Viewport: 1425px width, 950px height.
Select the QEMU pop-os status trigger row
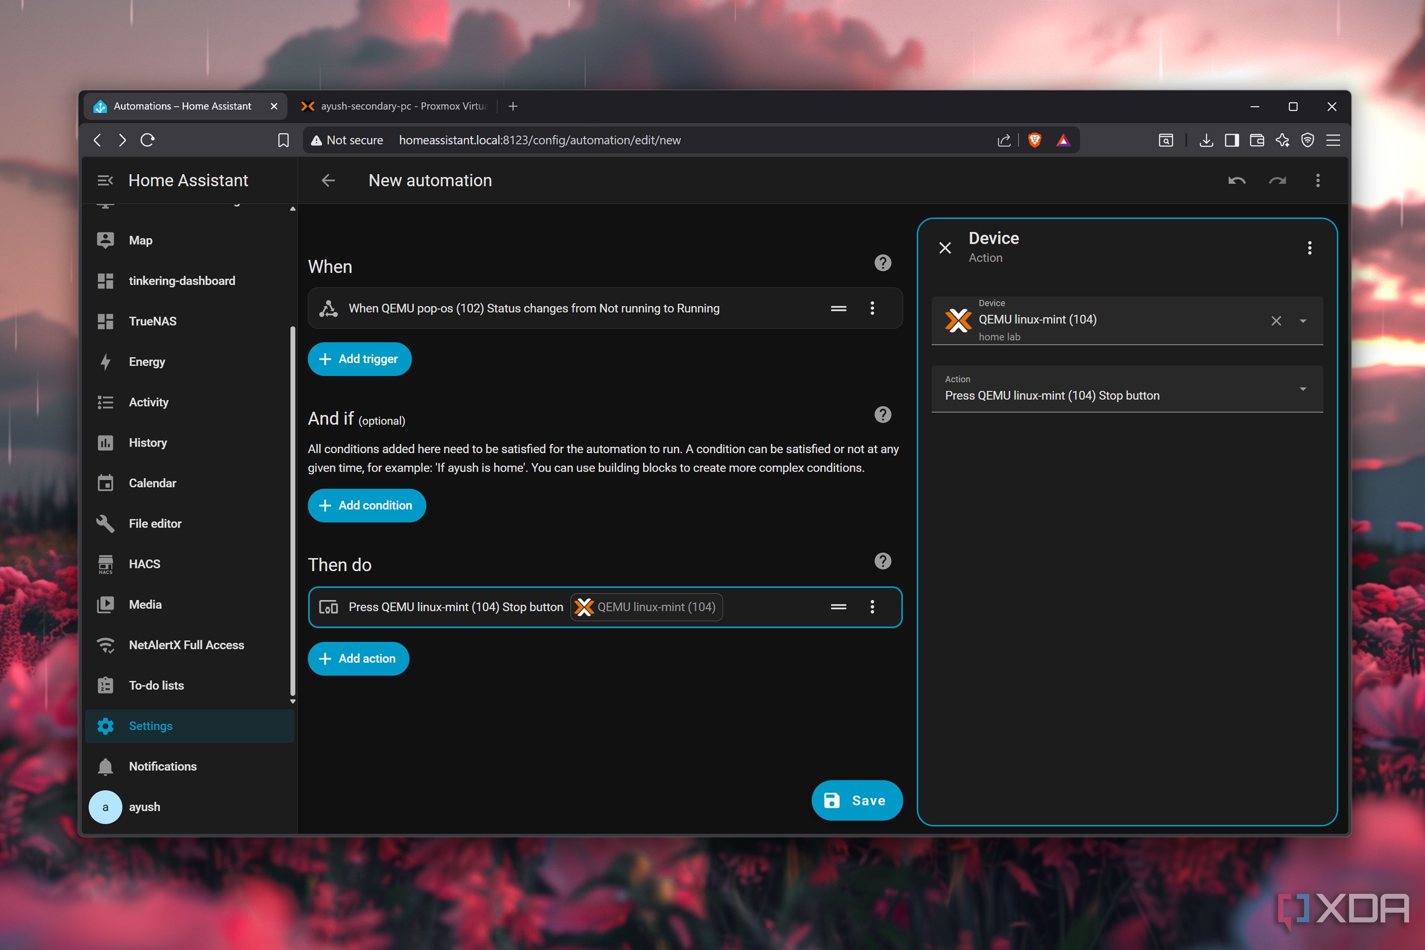click(x=605, y=308)
